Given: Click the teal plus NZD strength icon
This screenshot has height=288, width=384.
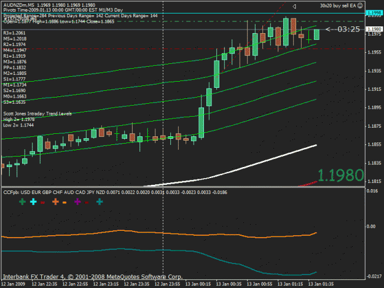Looking at the screenshot, I should (100, 202).
